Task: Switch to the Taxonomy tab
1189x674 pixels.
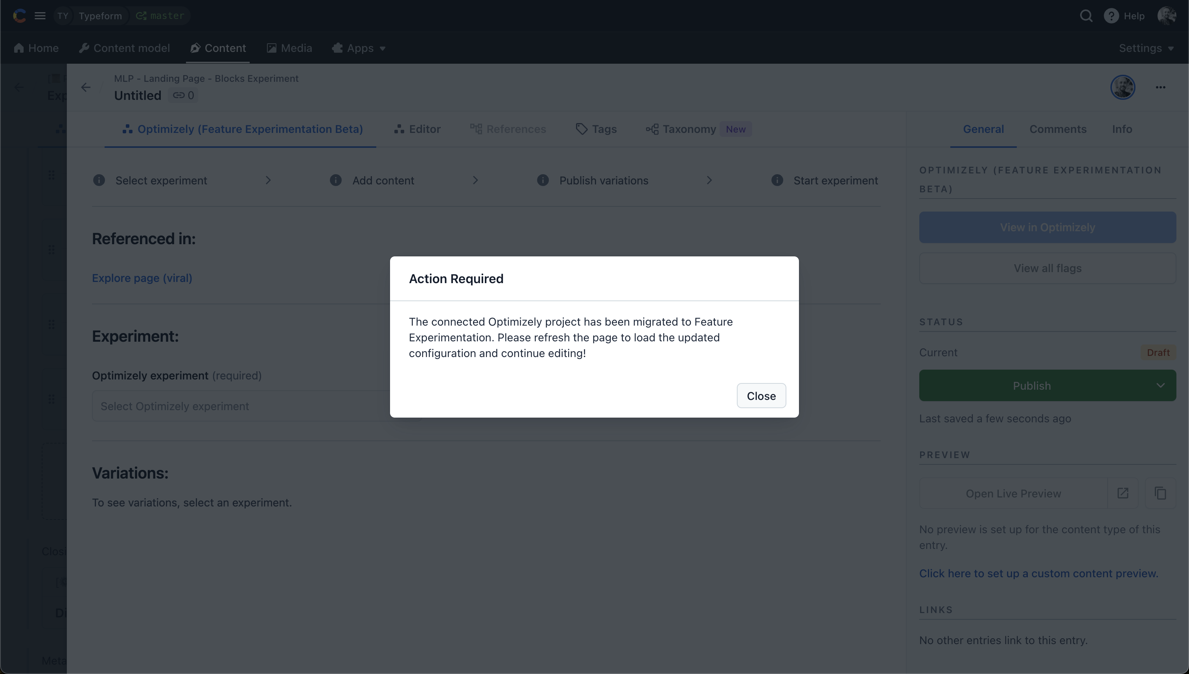Action: point(681,129)
